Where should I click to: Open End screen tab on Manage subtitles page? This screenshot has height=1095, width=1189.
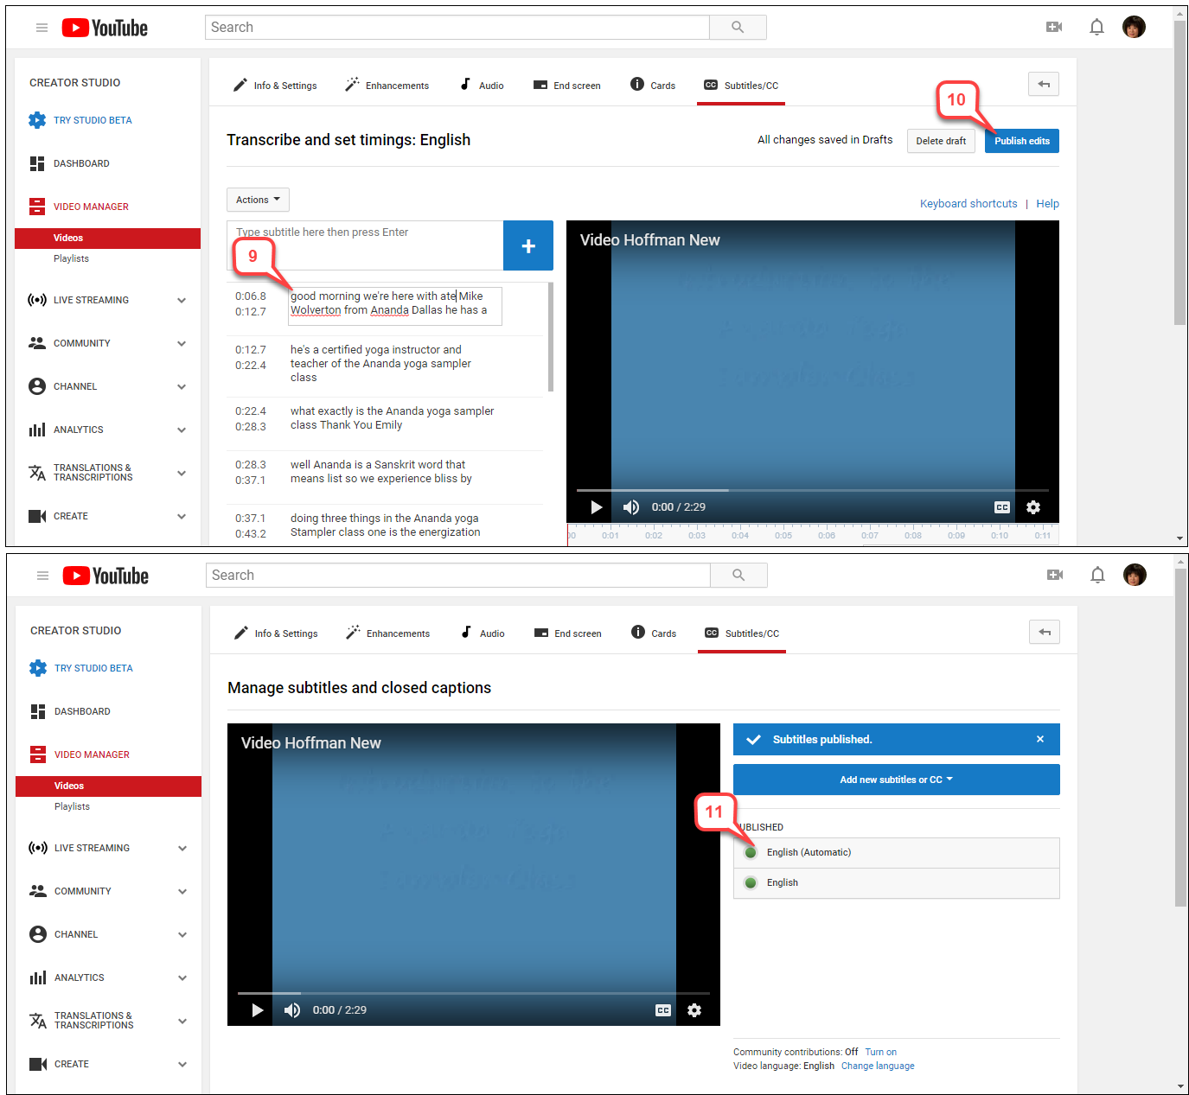pyautogui.click(x=568, y=633)
